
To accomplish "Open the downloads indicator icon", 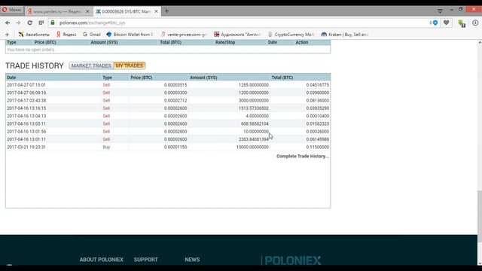I will click(475, 23).
